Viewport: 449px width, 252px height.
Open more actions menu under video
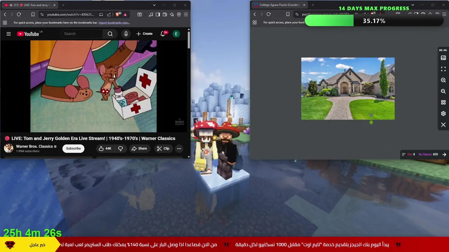click(179, 148)
